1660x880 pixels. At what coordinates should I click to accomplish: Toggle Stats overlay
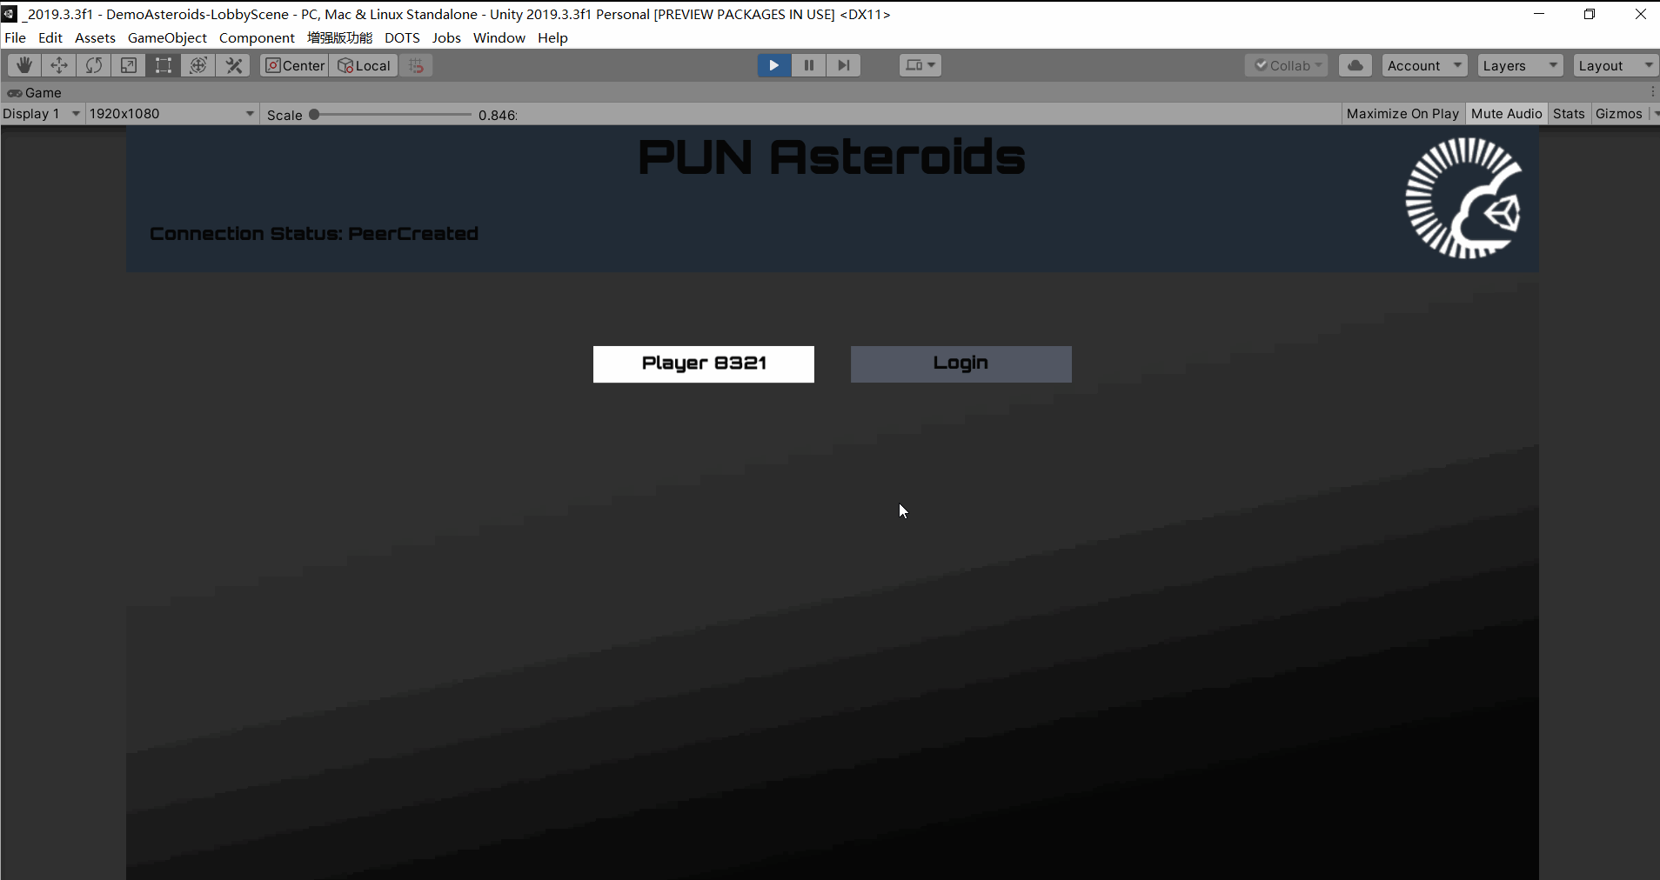click(1569, 114)
